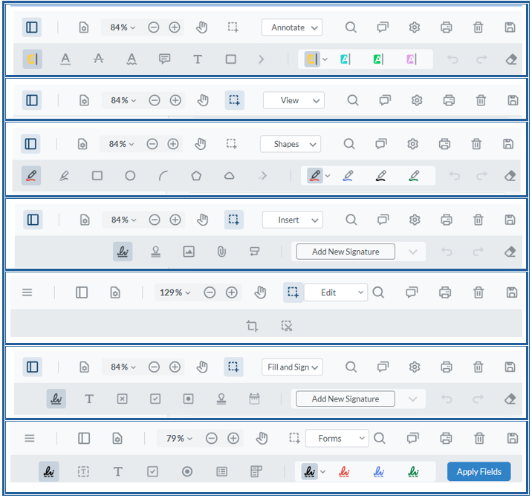Open the Forms mode dropdown
Viewport: 532px width, 498px height.
point(337,439)
